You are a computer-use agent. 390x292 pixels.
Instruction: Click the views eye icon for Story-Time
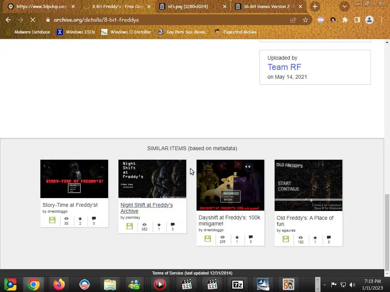pos(66,219)
